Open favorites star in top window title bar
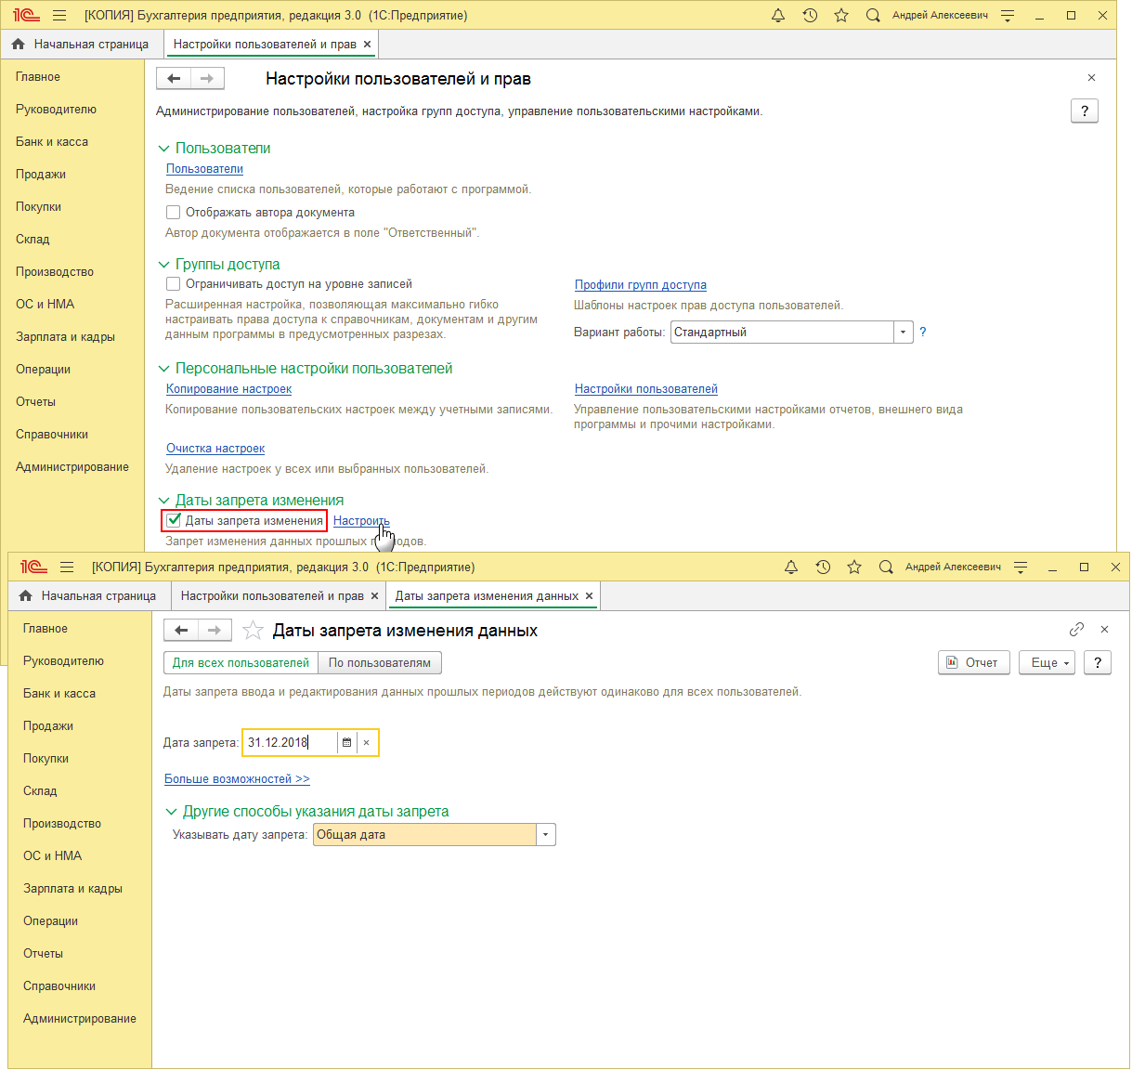 (841, 16)
